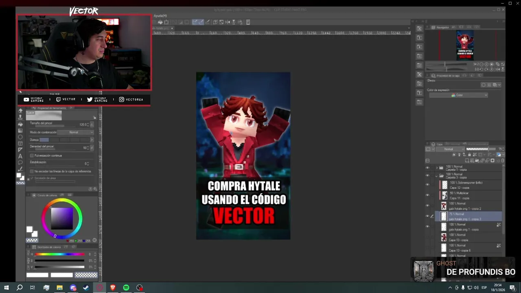Select the Deslizador de colores tab

coord(46,247)
